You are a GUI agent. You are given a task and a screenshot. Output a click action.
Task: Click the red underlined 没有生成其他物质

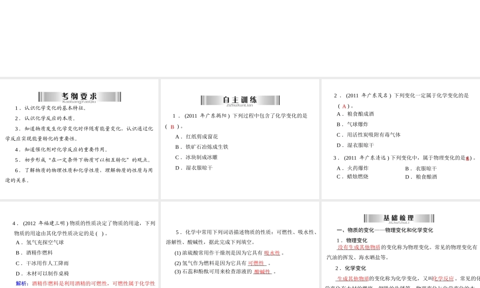[x=359, y=247]
